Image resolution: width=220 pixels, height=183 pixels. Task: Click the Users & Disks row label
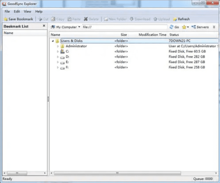coord(71,41)
